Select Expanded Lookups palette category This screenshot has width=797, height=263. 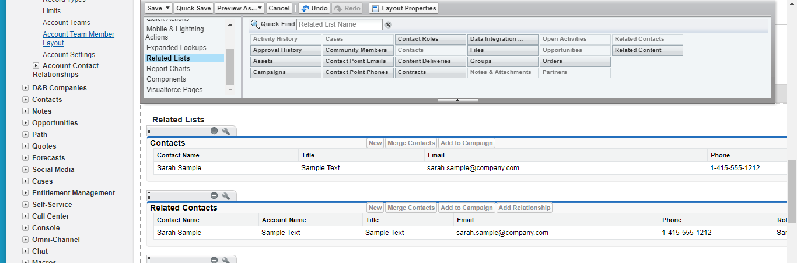[x=176, y=48]
